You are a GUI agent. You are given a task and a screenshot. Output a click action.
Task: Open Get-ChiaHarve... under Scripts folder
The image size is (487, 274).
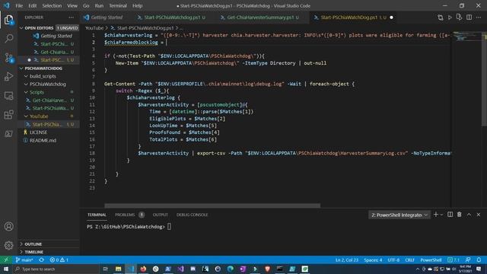tap(49, 100)
